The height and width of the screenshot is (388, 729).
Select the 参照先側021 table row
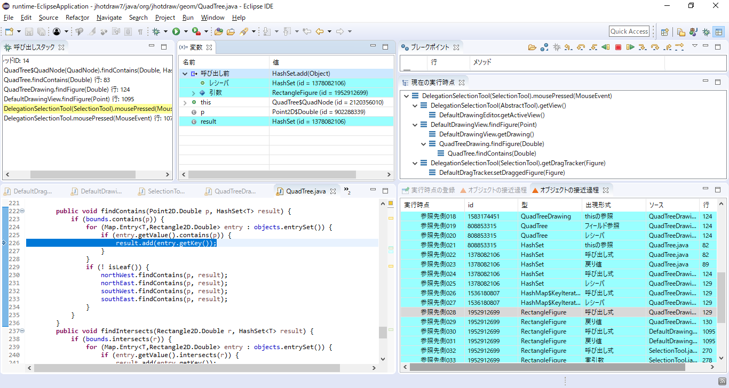[x=558, y=245]
